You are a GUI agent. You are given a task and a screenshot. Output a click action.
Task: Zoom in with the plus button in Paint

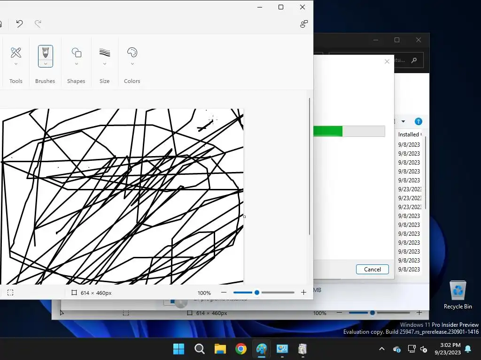click(304, 292)
